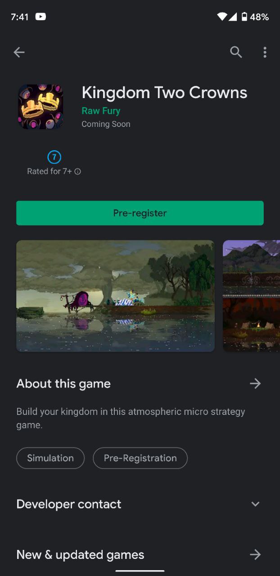Click the Pre-register button

(x=140, y=213)
